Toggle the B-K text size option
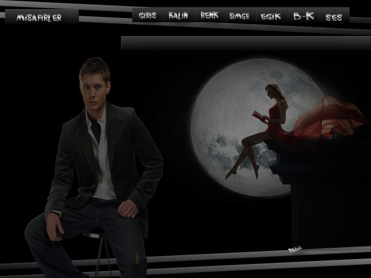 coord(304,16)
